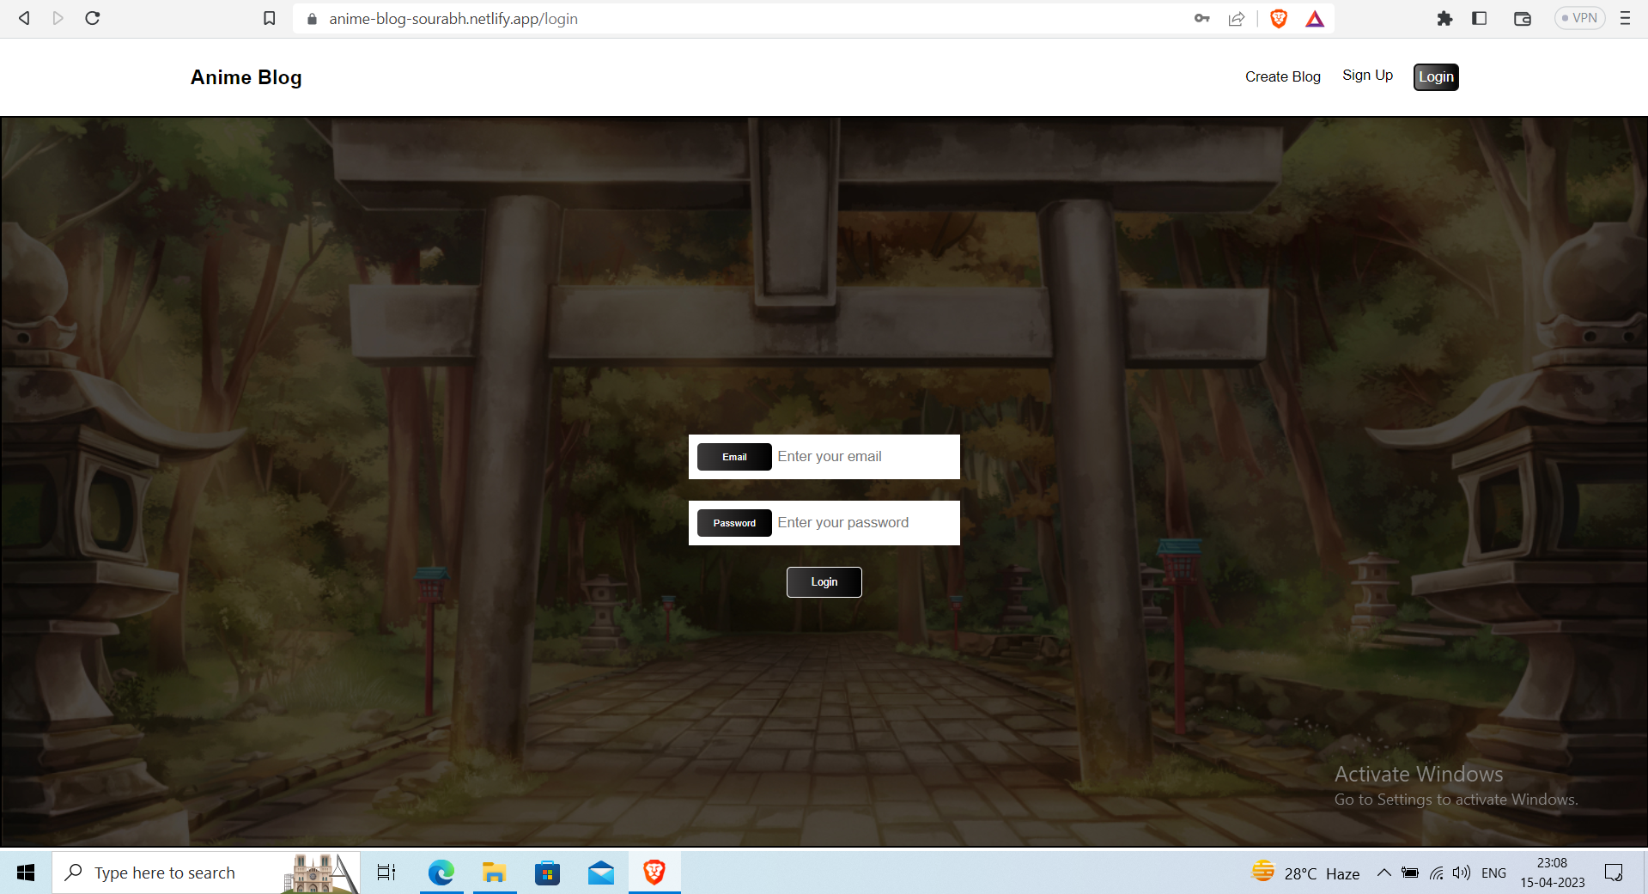Submit the form with Login button
The width and height of the screenshot is (1648, 894).
[824, 582]
